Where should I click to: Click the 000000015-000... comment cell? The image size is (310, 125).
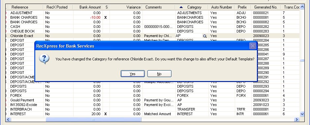158,27
